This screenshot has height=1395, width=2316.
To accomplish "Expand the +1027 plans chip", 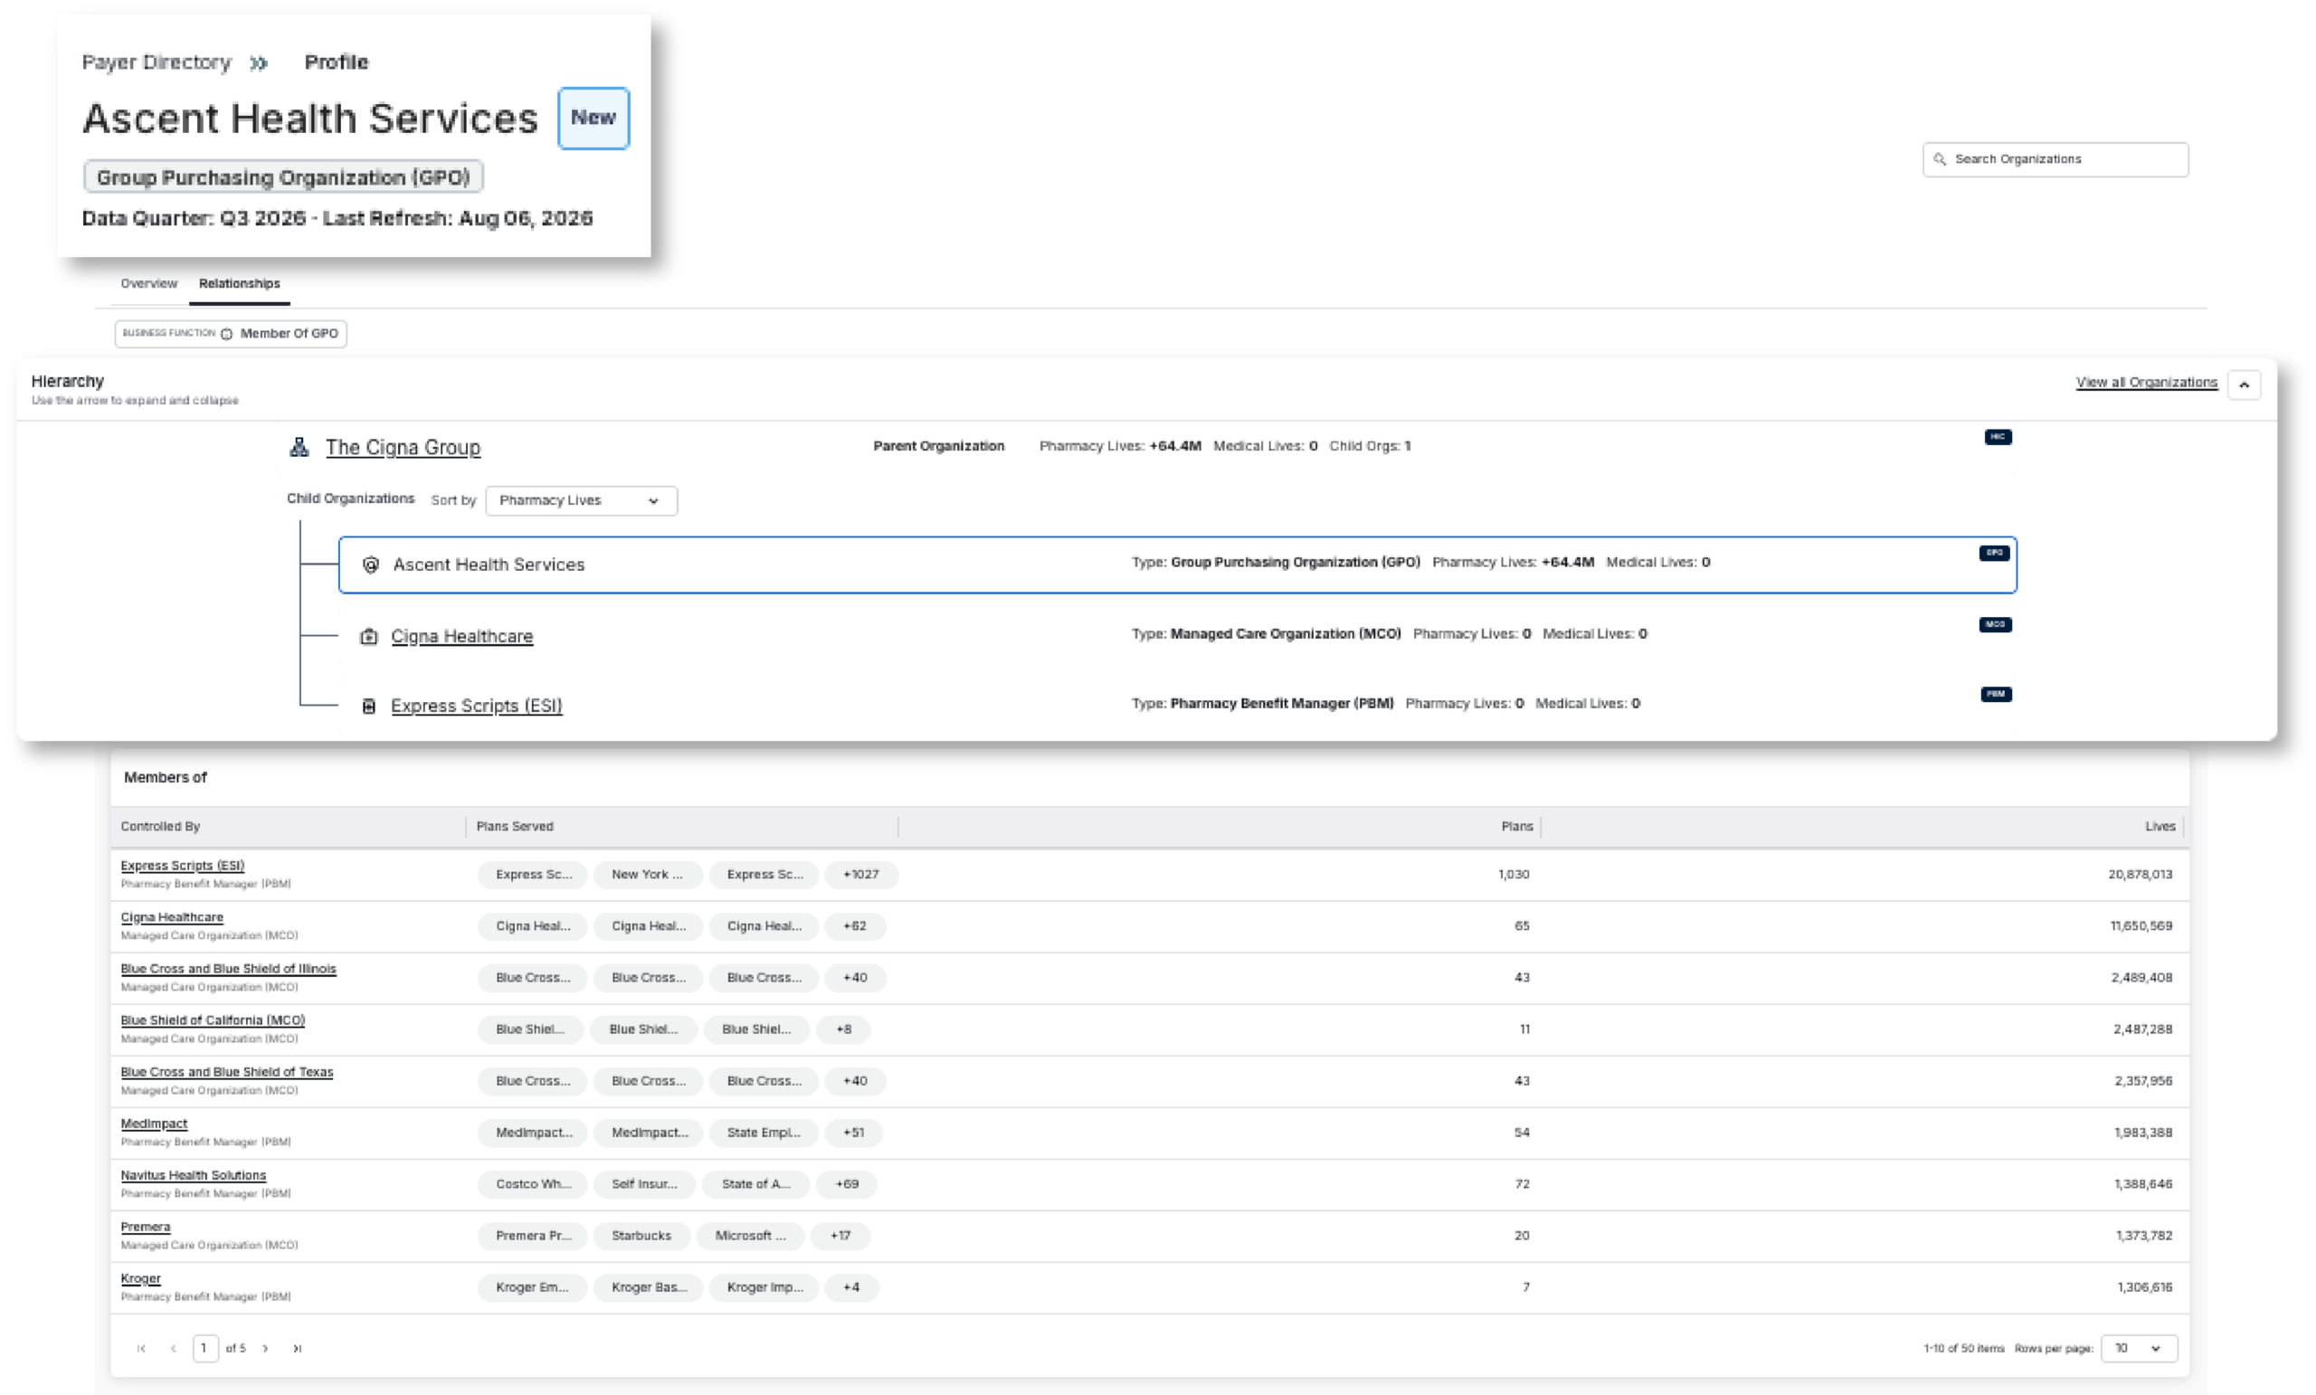I will pos(861,874).
